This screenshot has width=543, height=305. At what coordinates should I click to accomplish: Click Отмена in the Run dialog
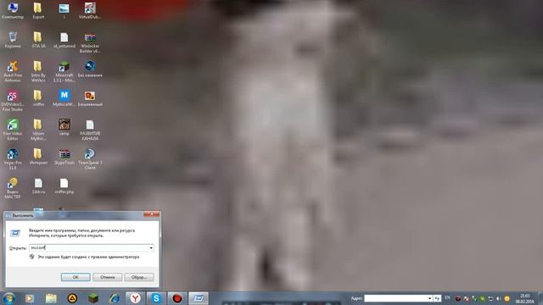click(108, 277)
